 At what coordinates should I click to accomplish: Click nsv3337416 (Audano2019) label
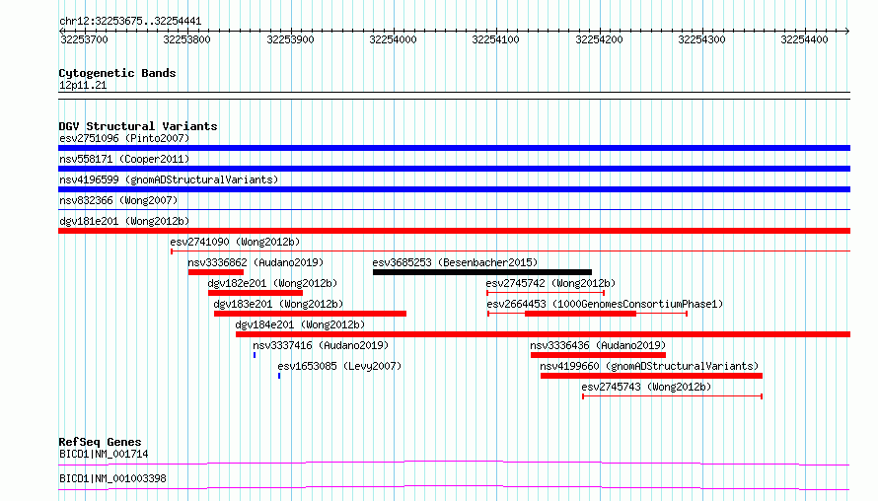[321, 345]
